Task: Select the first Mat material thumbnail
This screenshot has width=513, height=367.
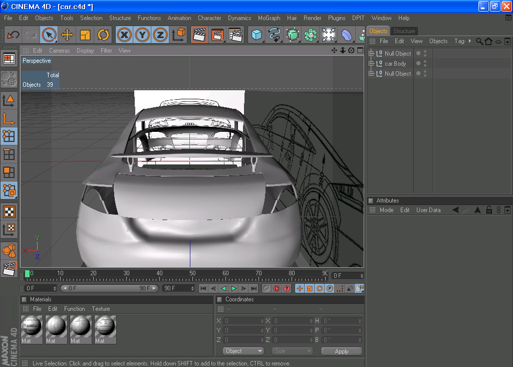Action: point(32,329)
